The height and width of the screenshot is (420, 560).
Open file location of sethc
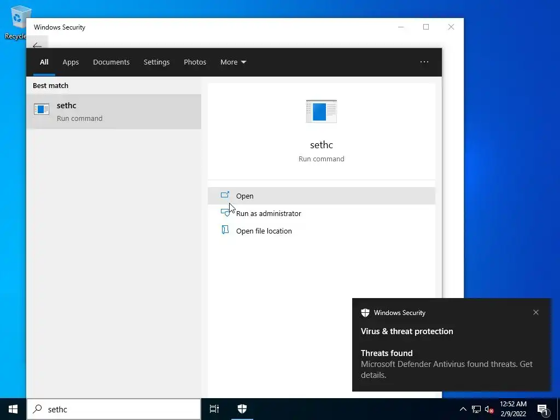click(x=322, y=231)
